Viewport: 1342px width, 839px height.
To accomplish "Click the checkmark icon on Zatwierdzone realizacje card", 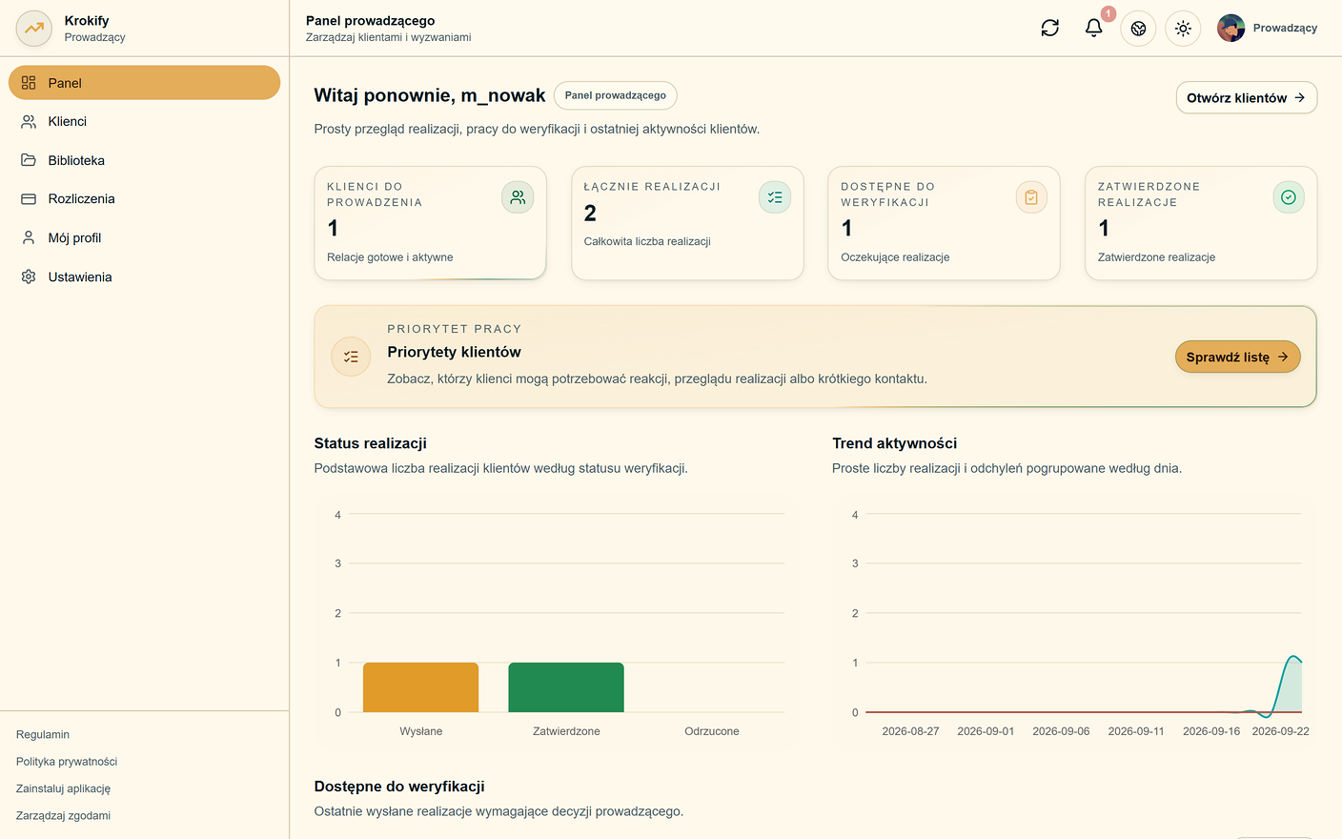I will [1289, 197].
